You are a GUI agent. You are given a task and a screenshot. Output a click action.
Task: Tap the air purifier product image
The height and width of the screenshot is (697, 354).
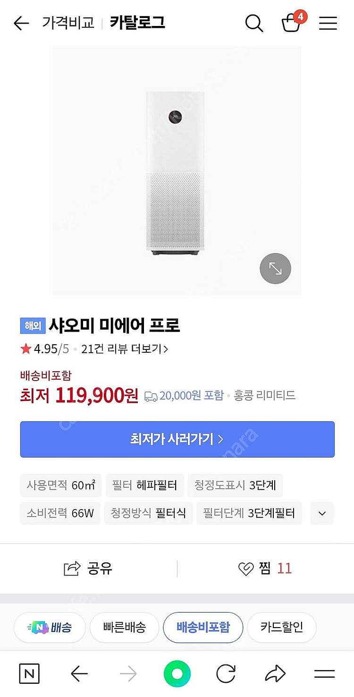point(175,172)
